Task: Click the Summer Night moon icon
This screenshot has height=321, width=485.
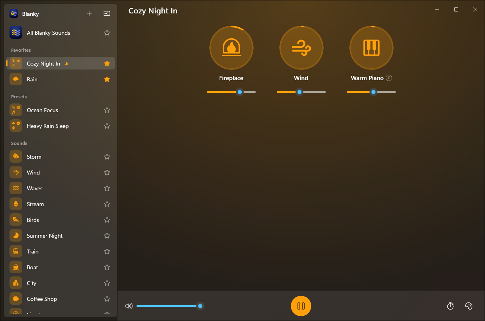Action: click(x=16, y=236)
